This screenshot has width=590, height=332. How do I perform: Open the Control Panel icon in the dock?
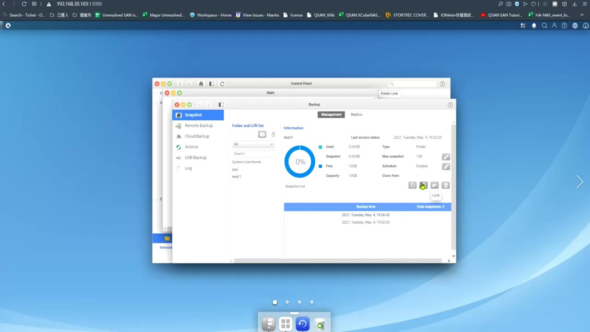(x=268, y=324)
